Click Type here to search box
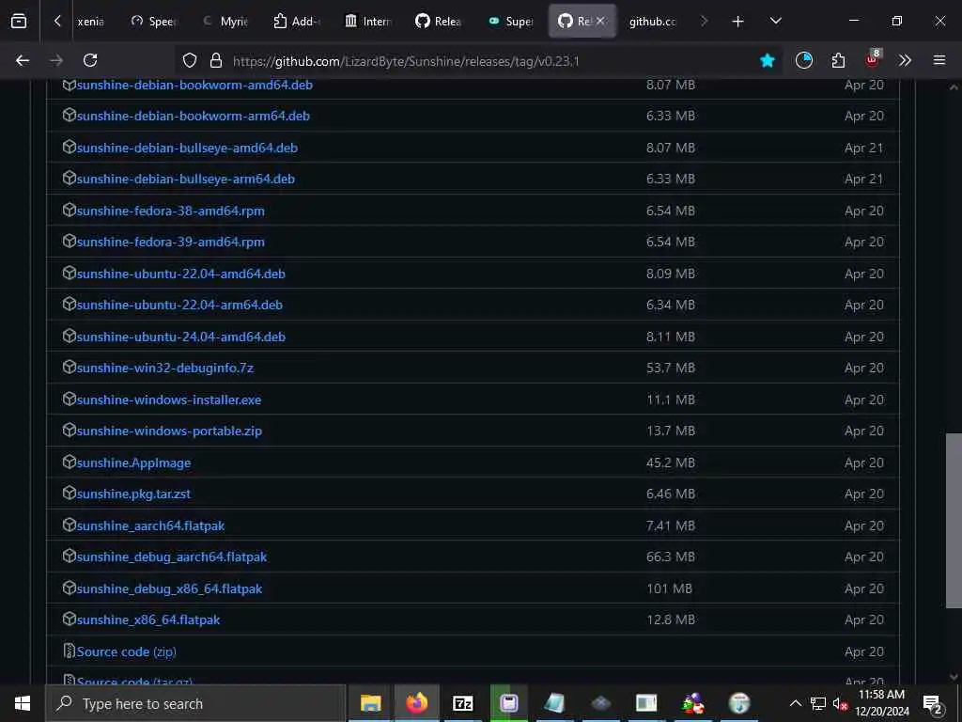The width and height of the screenshot is (962, 722). point(195,703)
